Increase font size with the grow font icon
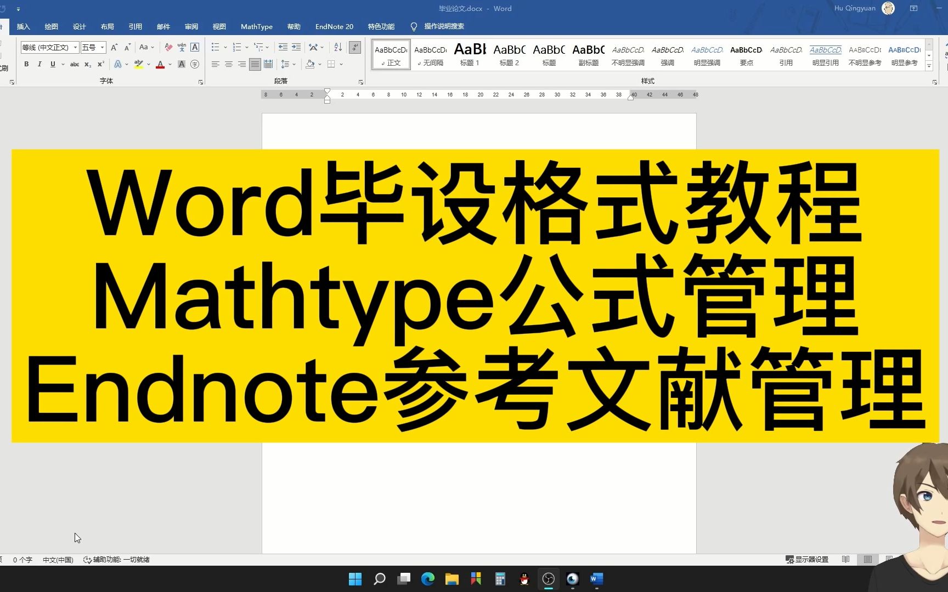 114,47
